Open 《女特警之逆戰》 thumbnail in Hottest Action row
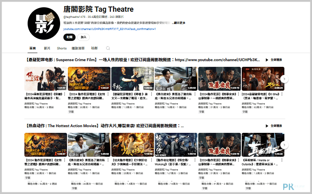The image size is (312, 194). pos(46,145)
